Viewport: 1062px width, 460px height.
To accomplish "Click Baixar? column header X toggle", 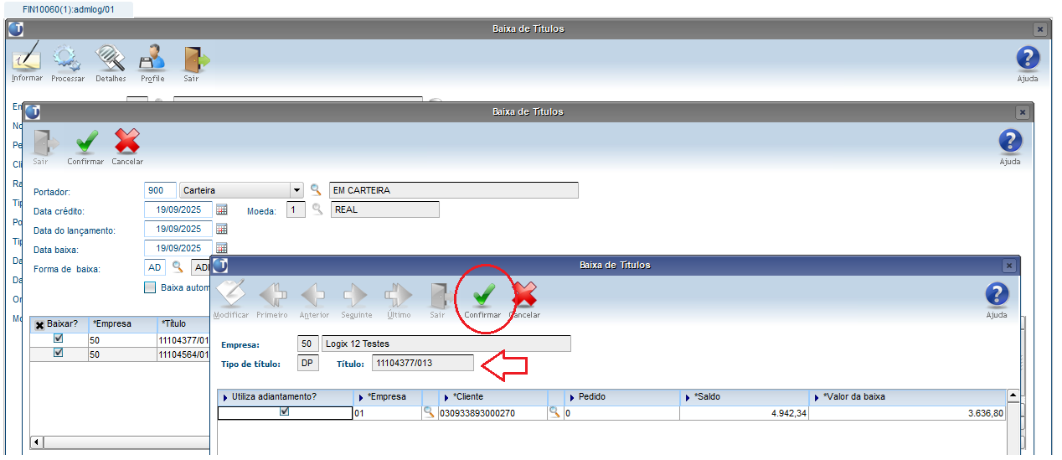I will pos(39,324).
